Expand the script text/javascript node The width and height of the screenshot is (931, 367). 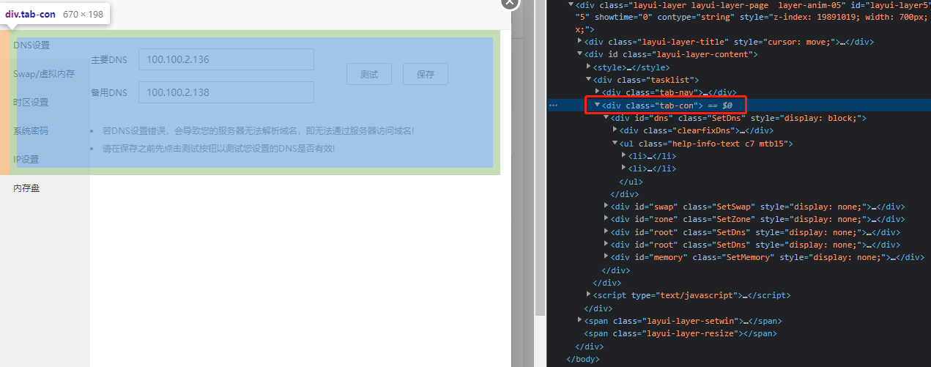pos(589,295)
